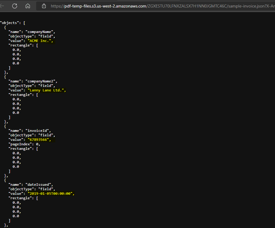
Task: Reload the sample-invoice.json page
Action: 14,6
